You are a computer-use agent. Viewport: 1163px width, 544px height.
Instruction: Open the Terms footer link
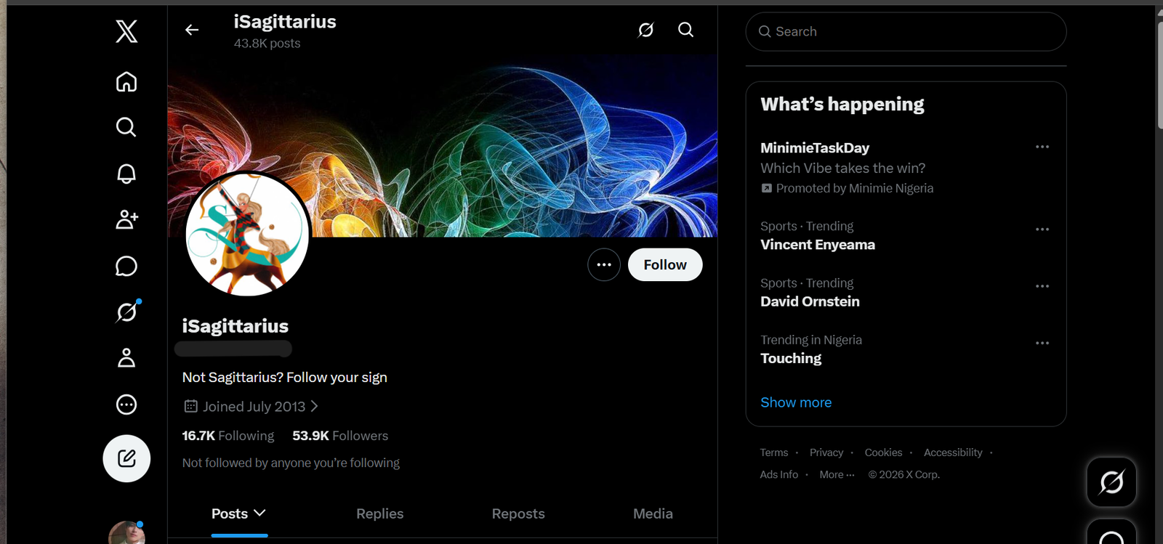pos(774,452)
